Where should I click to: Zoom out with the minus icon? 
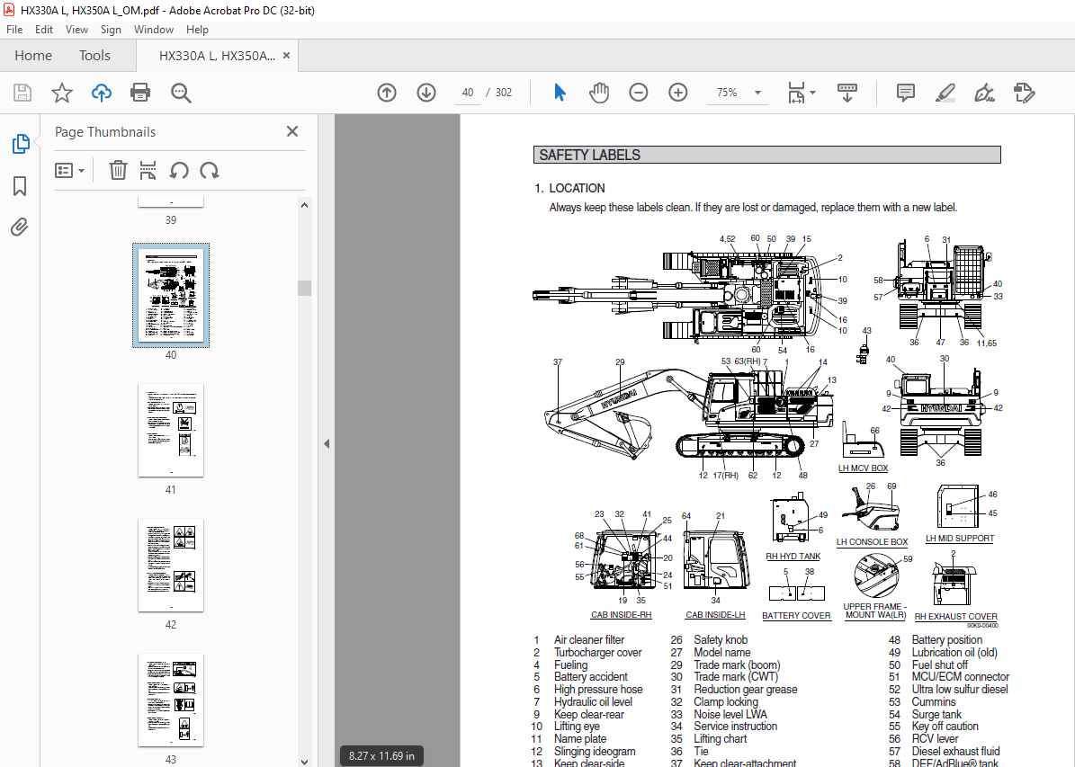639,93
